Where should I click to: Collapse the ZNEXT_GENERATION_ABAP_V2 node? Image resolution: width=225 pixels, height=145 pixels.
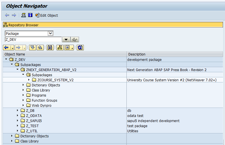pos(18,69)
